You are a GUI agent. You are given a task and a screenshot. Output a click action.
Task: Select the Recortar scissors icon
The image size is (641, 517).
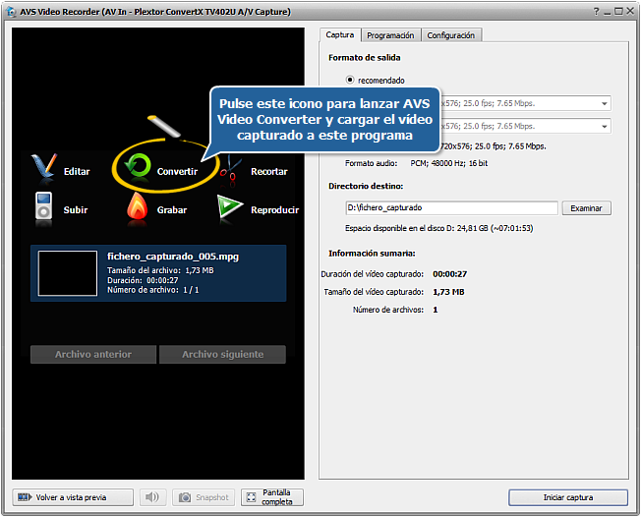(231, 170)
